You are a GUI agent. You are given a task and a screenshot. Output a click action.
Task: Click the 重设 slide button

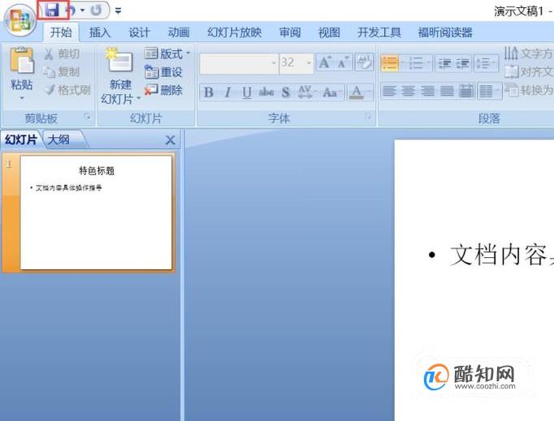tap(163, 72)
